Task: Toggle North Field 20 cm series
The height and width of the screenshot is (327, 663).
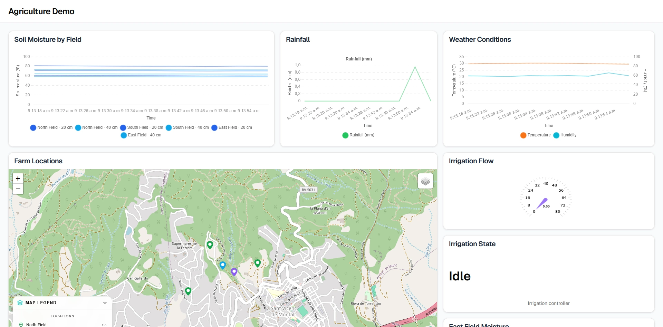Action: tap(51, 127)
